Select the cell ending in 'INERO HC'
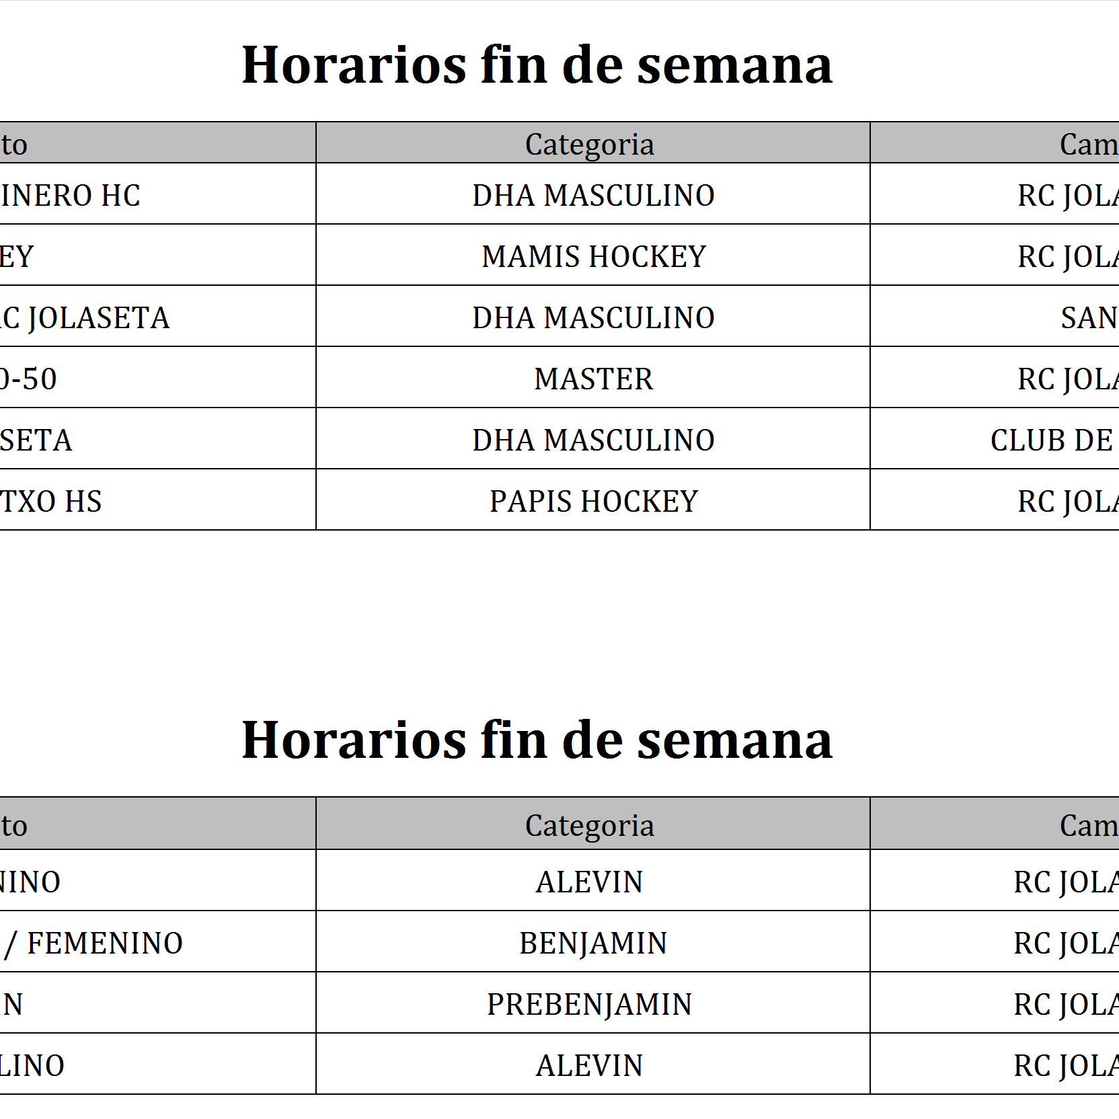 point(71,195)
